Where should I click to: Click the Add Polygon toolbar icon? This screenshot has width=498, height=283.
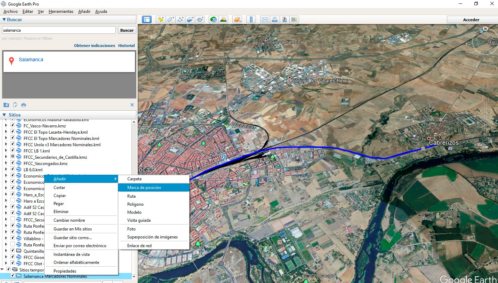170,19
